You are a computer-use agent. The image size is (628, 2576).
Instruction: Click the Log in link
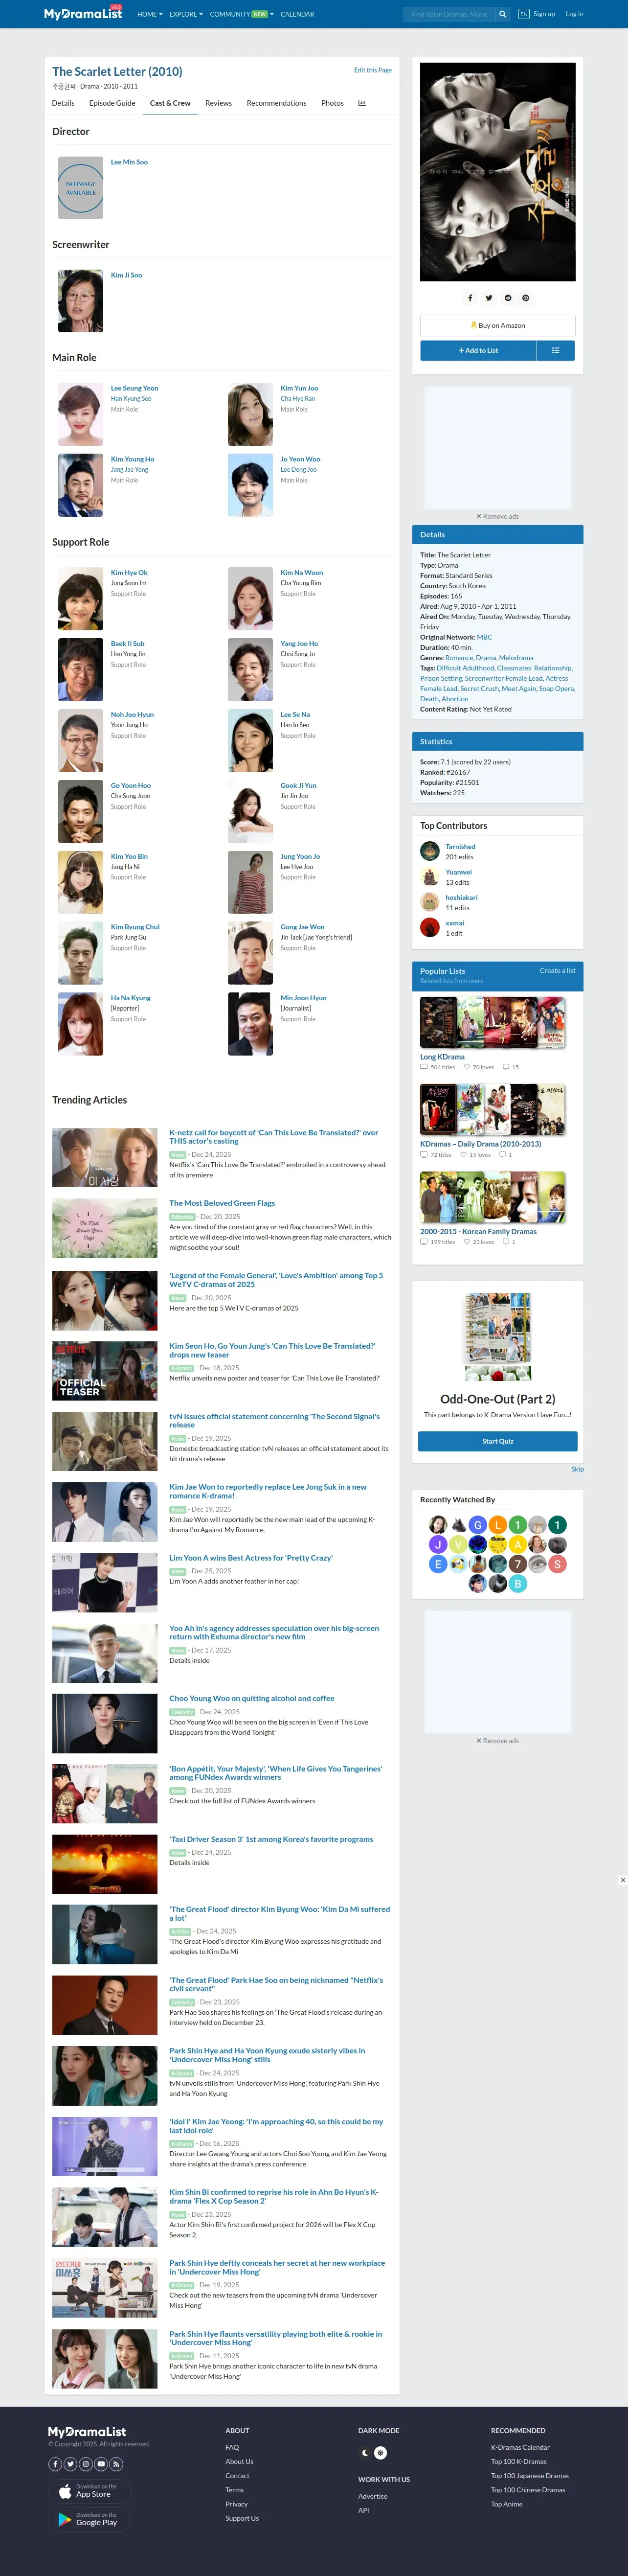pyautogui.click(x=574, y=14)
